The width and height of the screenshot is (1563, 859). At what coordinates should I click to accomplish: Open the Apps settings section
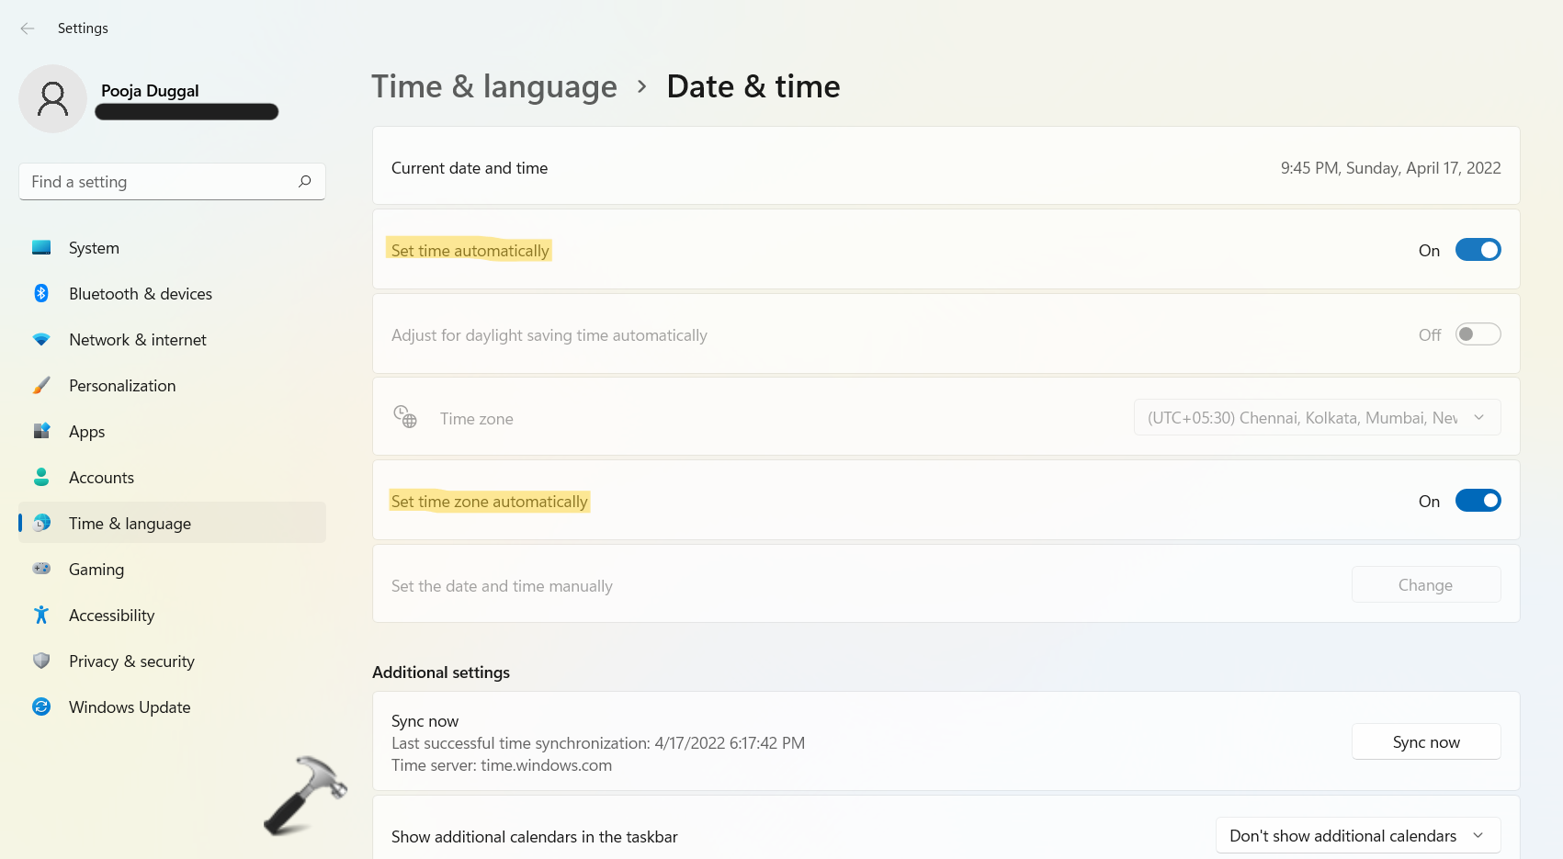(87, 432)
